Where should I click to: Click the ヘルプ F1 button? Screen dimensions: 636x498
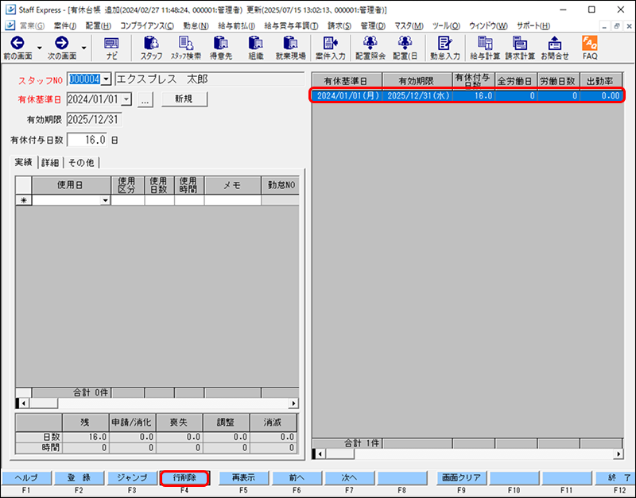tap(26, 477)
